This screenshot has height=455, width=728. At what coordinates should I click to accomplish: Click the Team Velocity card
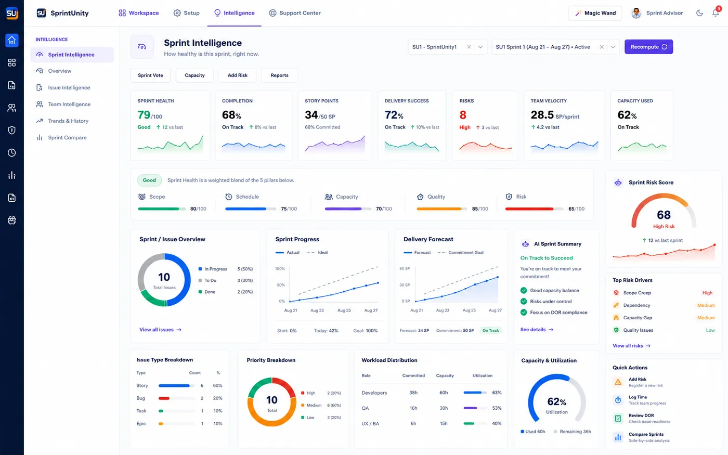[564, 125]
